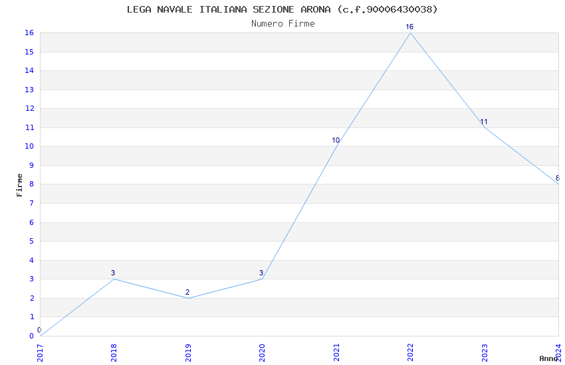Select the data point labeled 10 for 2021
This screenshot has width=565, height=365.
336,141
